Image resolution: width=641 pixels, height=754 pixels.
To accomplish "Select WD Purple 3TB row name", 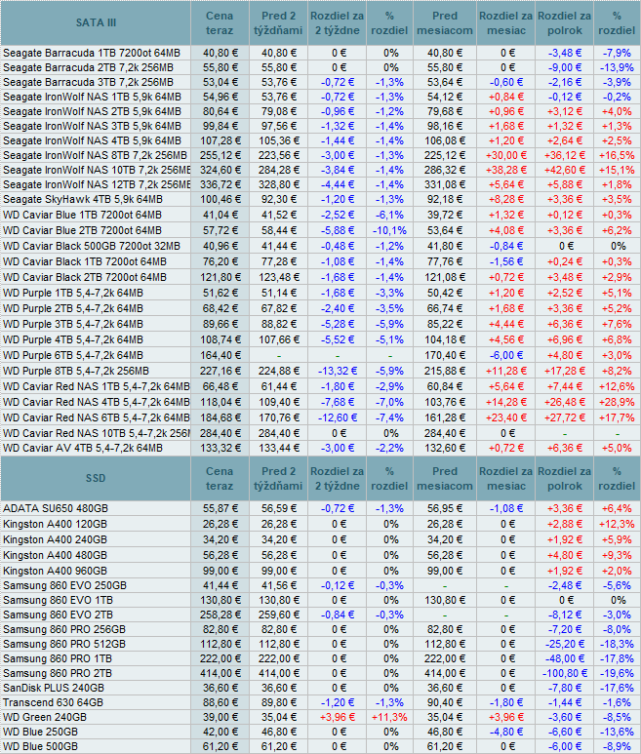I will tap(73, 324).
